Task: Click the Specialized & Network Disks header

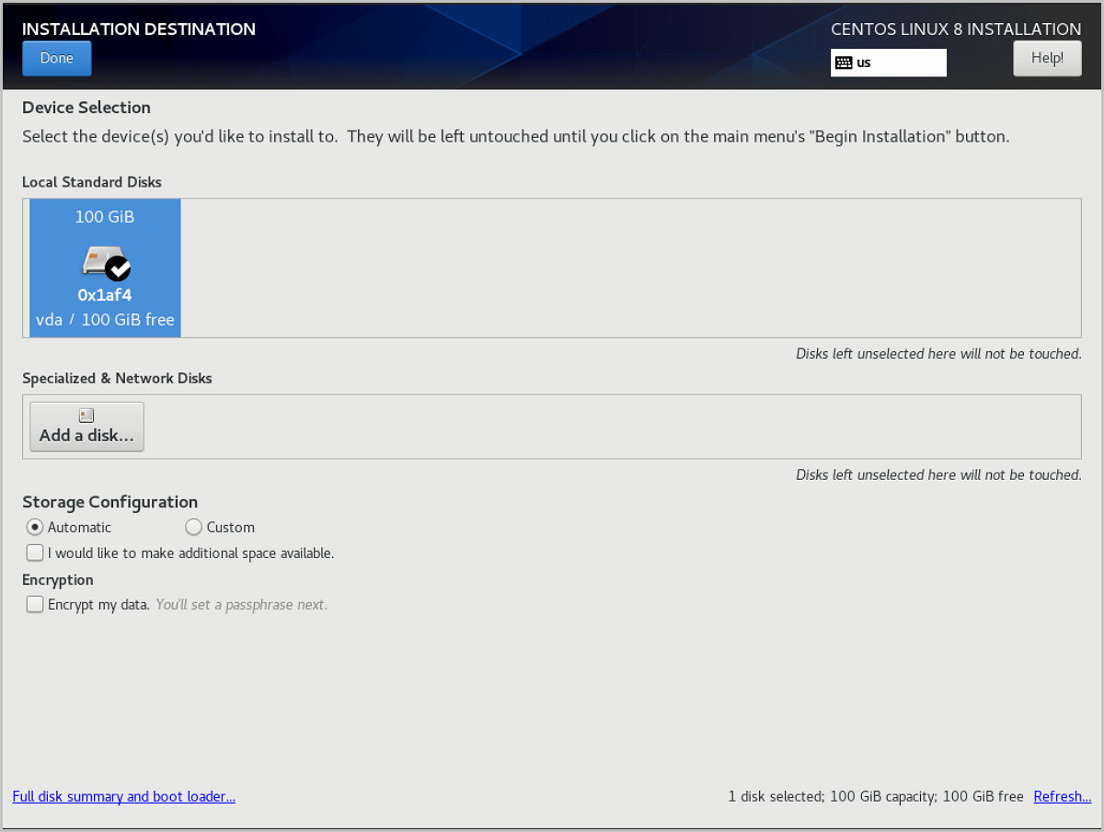Action: tap(117, 378)
